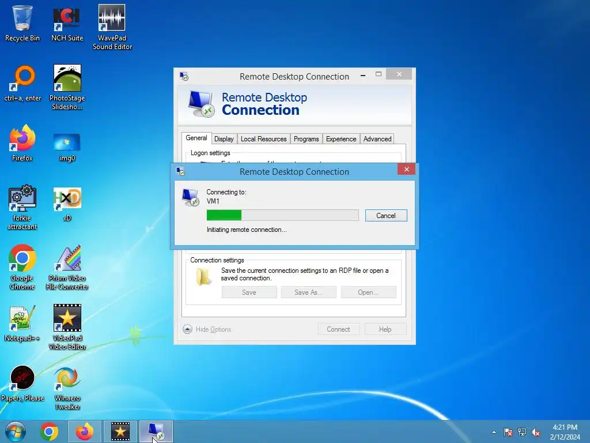Click the Save As... button

pyautogui.click(x=309, y=292)
